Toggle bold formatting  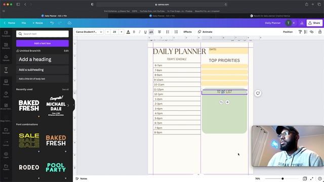[x=134, y=32]
